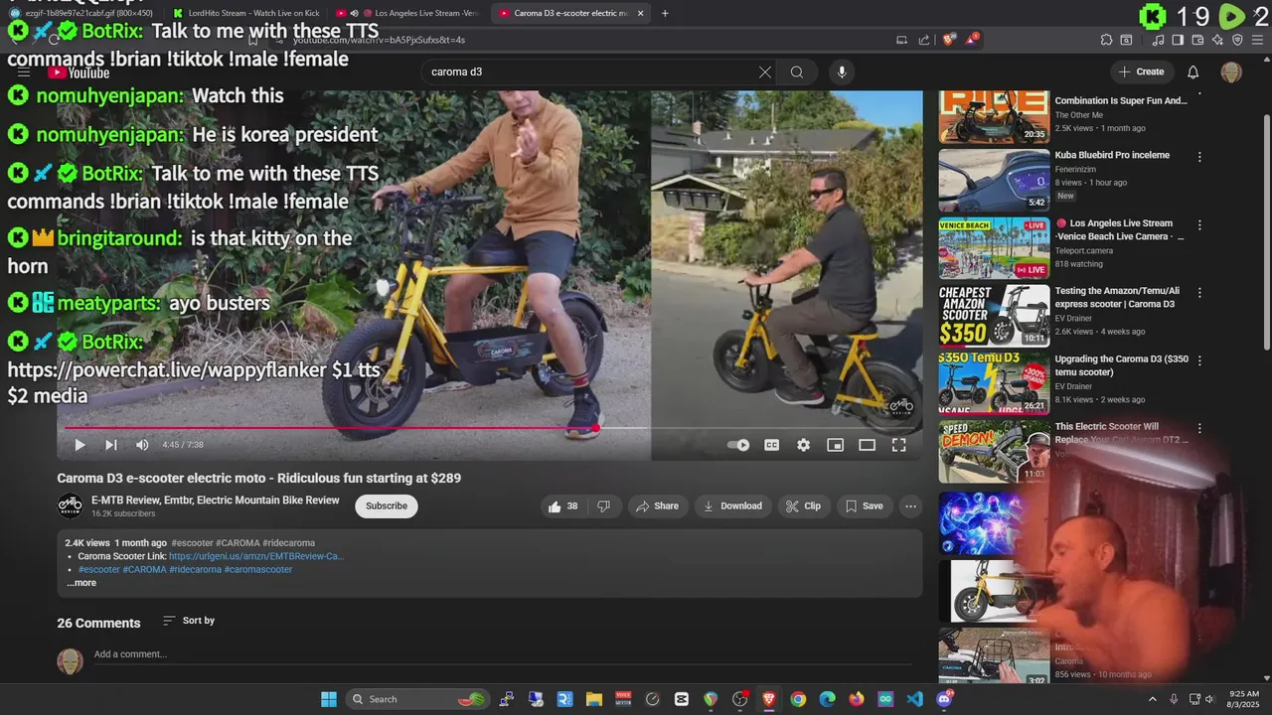Click the Windows taskbar Search box
Screen dimensions: 1272x715
(x=418, y=699)
